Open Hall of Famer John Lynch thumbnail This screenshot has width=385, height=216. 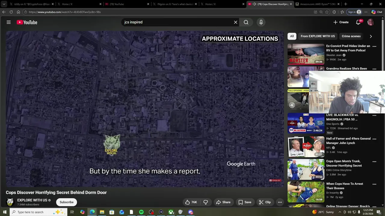306,147
